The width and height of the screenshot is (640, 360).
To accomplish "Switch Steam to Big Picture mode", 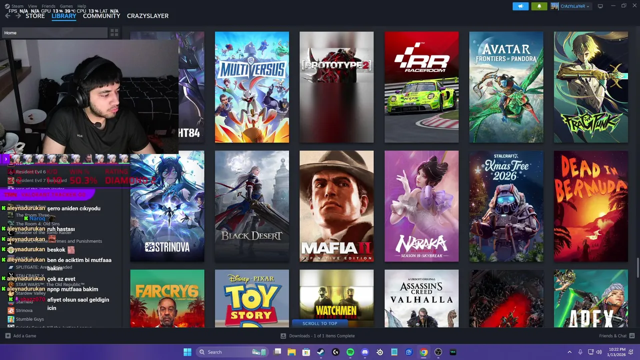I will (600, 6).
